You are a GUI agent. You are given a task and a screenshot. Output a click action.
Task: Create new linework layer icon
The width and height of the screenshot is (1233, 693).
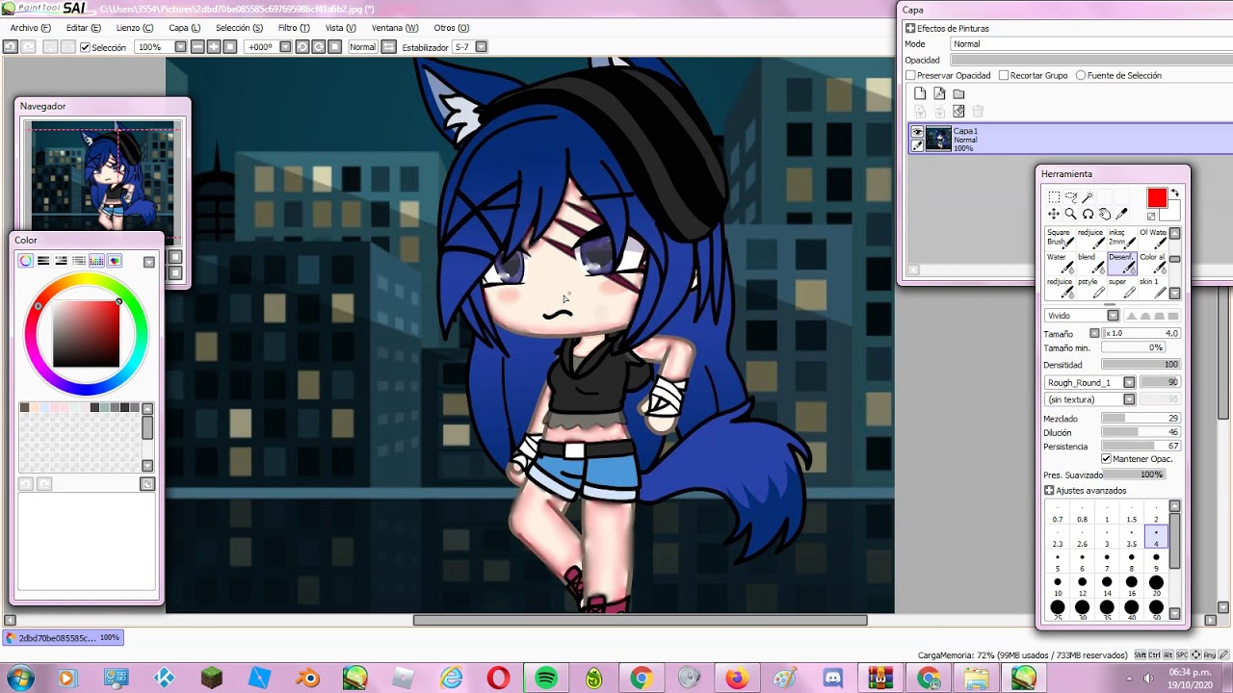click(x=939, y=93)
